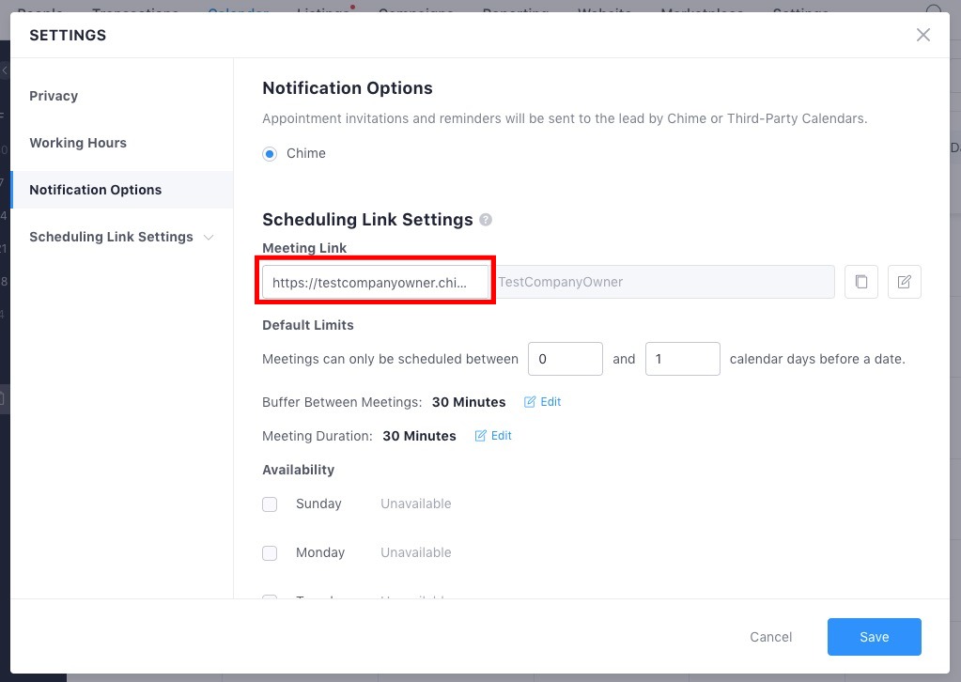Click the meeting link URL field
This screenshot has width=961, height=682.
(375, 282)
